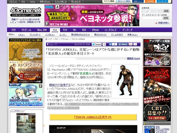The width and height of the screenshot is (177, 133).
Task: Open the 3DS navigation tab
Action: pyautogui.click(x=84, y=30)
